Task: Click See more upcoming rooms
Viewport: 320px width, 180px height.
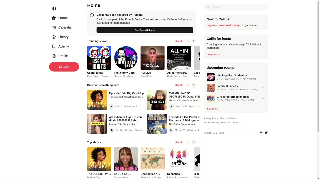Action: (212, 109)
